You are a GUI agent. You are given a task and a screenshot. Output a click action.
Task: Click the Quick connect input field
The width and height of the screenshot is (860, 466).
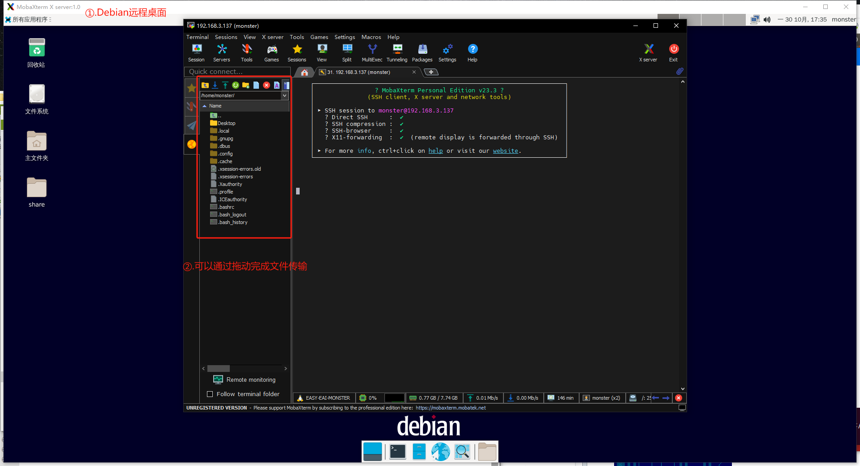click(237, 72)
